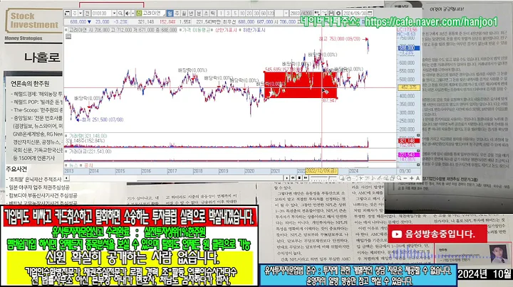Screen dimensions: 513x287
Task: Click '헤럴드경제' press item in sidebar
Action: point(36,94)
